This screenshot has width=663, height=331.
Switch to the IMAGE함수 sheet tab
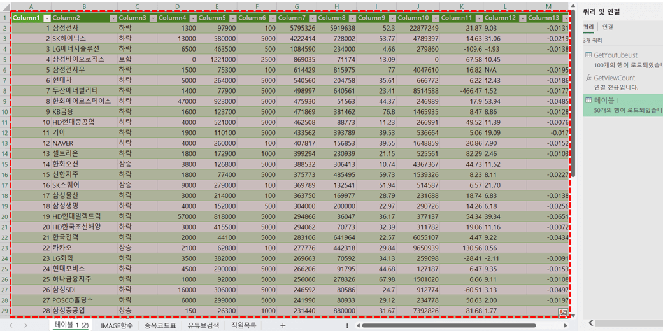tap(117, 325)
